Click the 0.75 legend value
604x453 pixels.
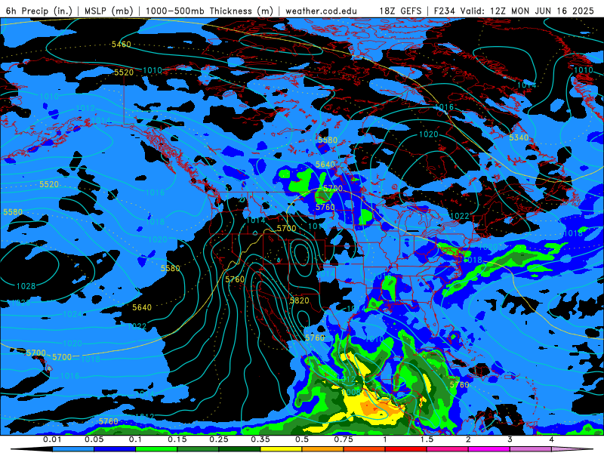click(x=344, y=439)
